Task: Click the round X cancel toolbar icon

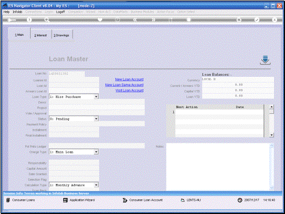Action: pyautogui.click(x=274, y=20)
